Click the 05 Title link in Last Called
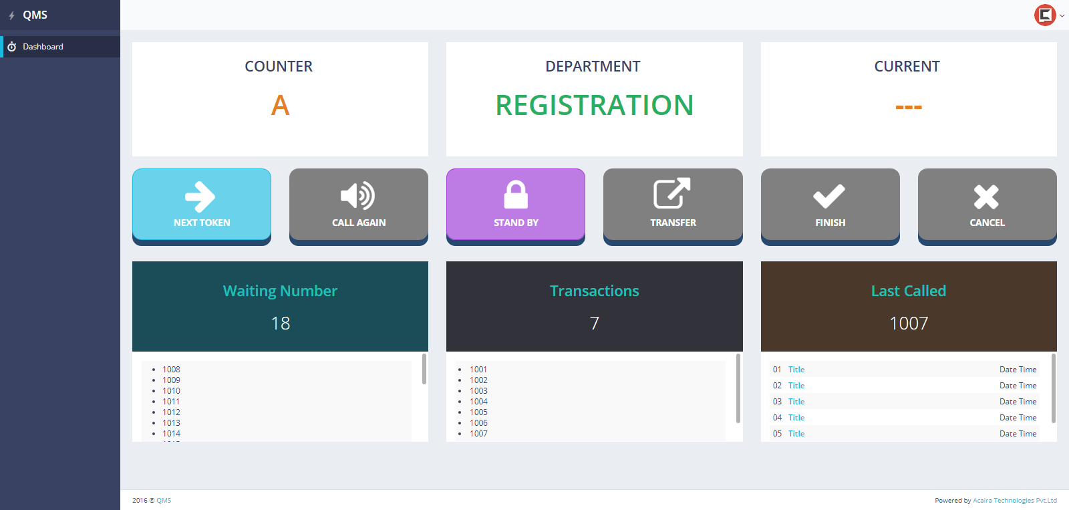Viewport: 1069px width, 510px height. (796, 434)
